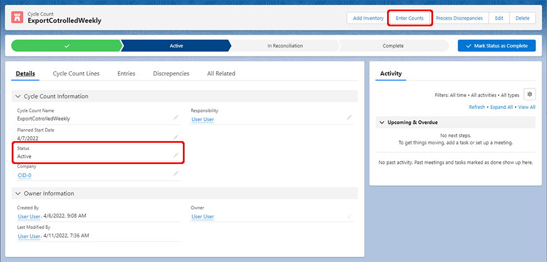Switch to the Cycle Count Lines tab

76,73
